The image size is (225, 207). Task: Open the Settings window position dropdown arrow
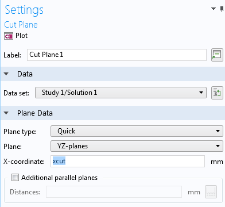214,9
